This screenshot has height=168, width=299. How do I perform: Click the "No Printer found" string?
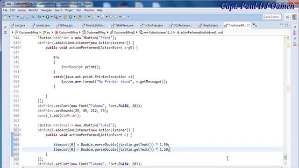114,82
